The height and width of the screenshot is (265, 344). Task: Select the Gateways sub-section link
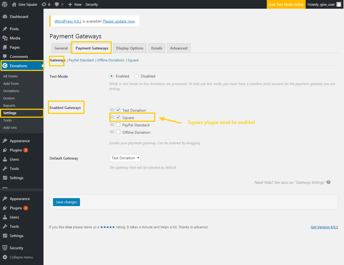pyautogui.click(x=58, y=60)
